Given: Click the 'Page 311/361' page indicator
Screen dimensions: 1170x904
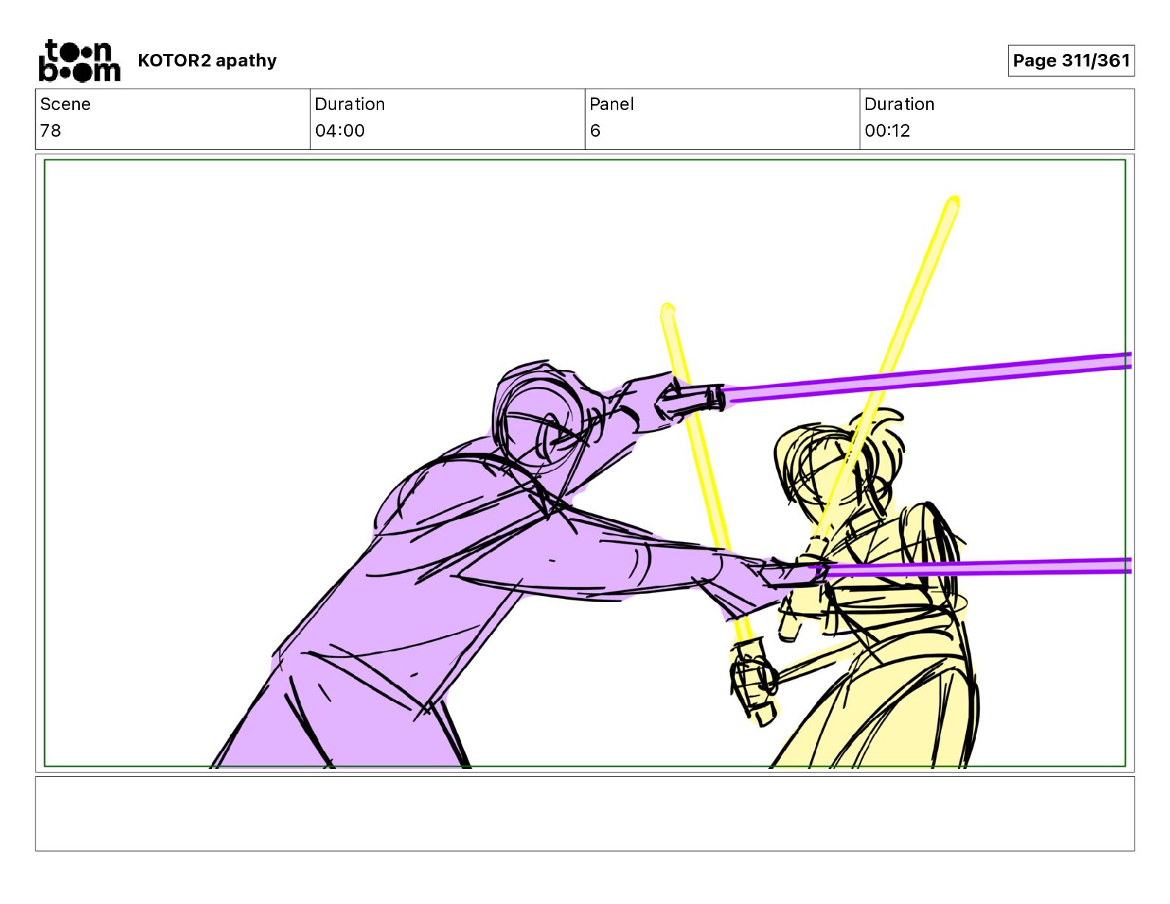Looking at the screenshot, I should [x=1071, y=61].
